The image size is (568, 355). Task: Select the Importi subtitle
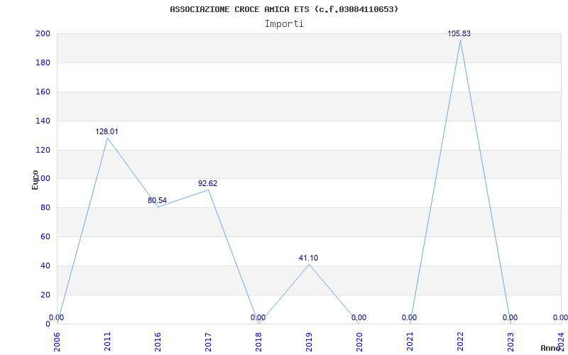point(284,24)
